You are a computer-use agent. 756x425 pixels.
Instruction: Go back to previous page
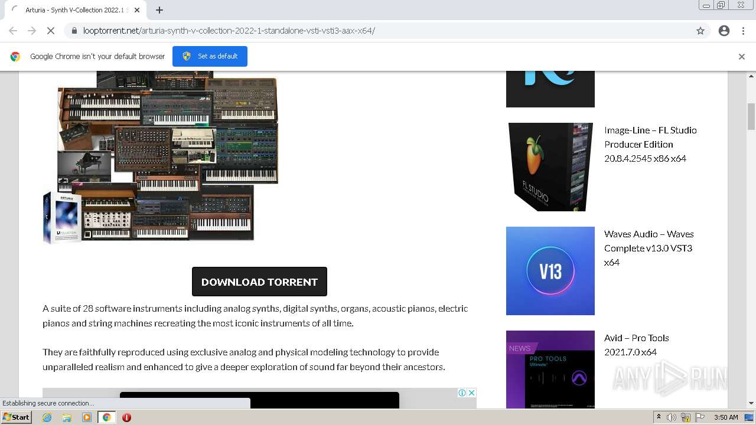click(13, 31)
